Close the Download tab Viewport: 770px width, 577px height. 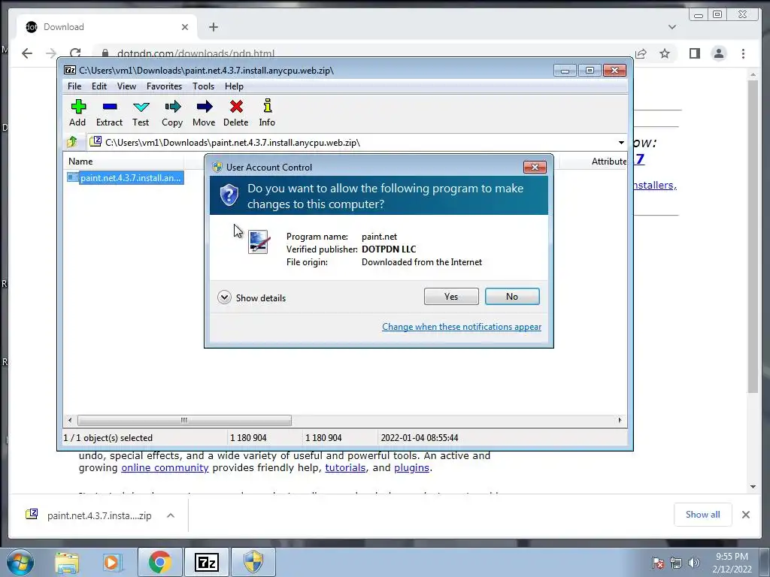pos(185,27)
